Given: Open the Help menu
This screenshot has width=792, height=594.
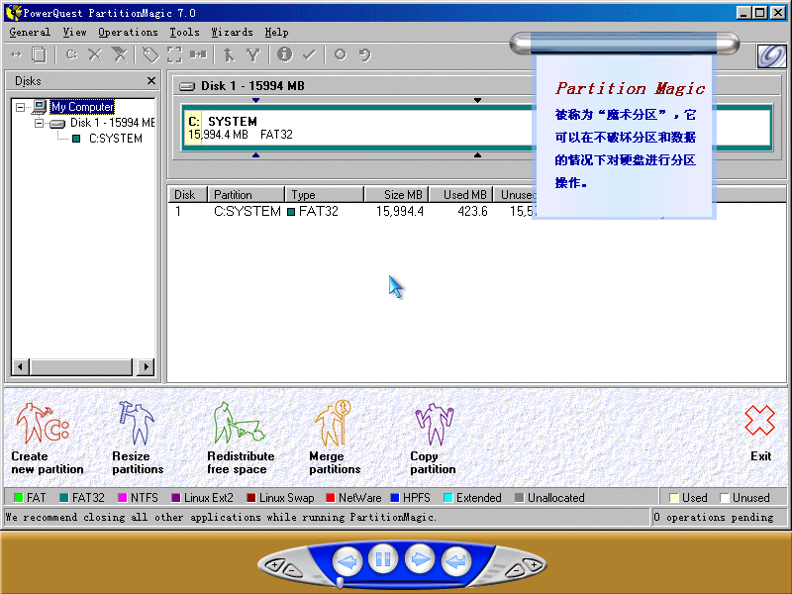Looking at the screenshot, I should coord(277,33).
